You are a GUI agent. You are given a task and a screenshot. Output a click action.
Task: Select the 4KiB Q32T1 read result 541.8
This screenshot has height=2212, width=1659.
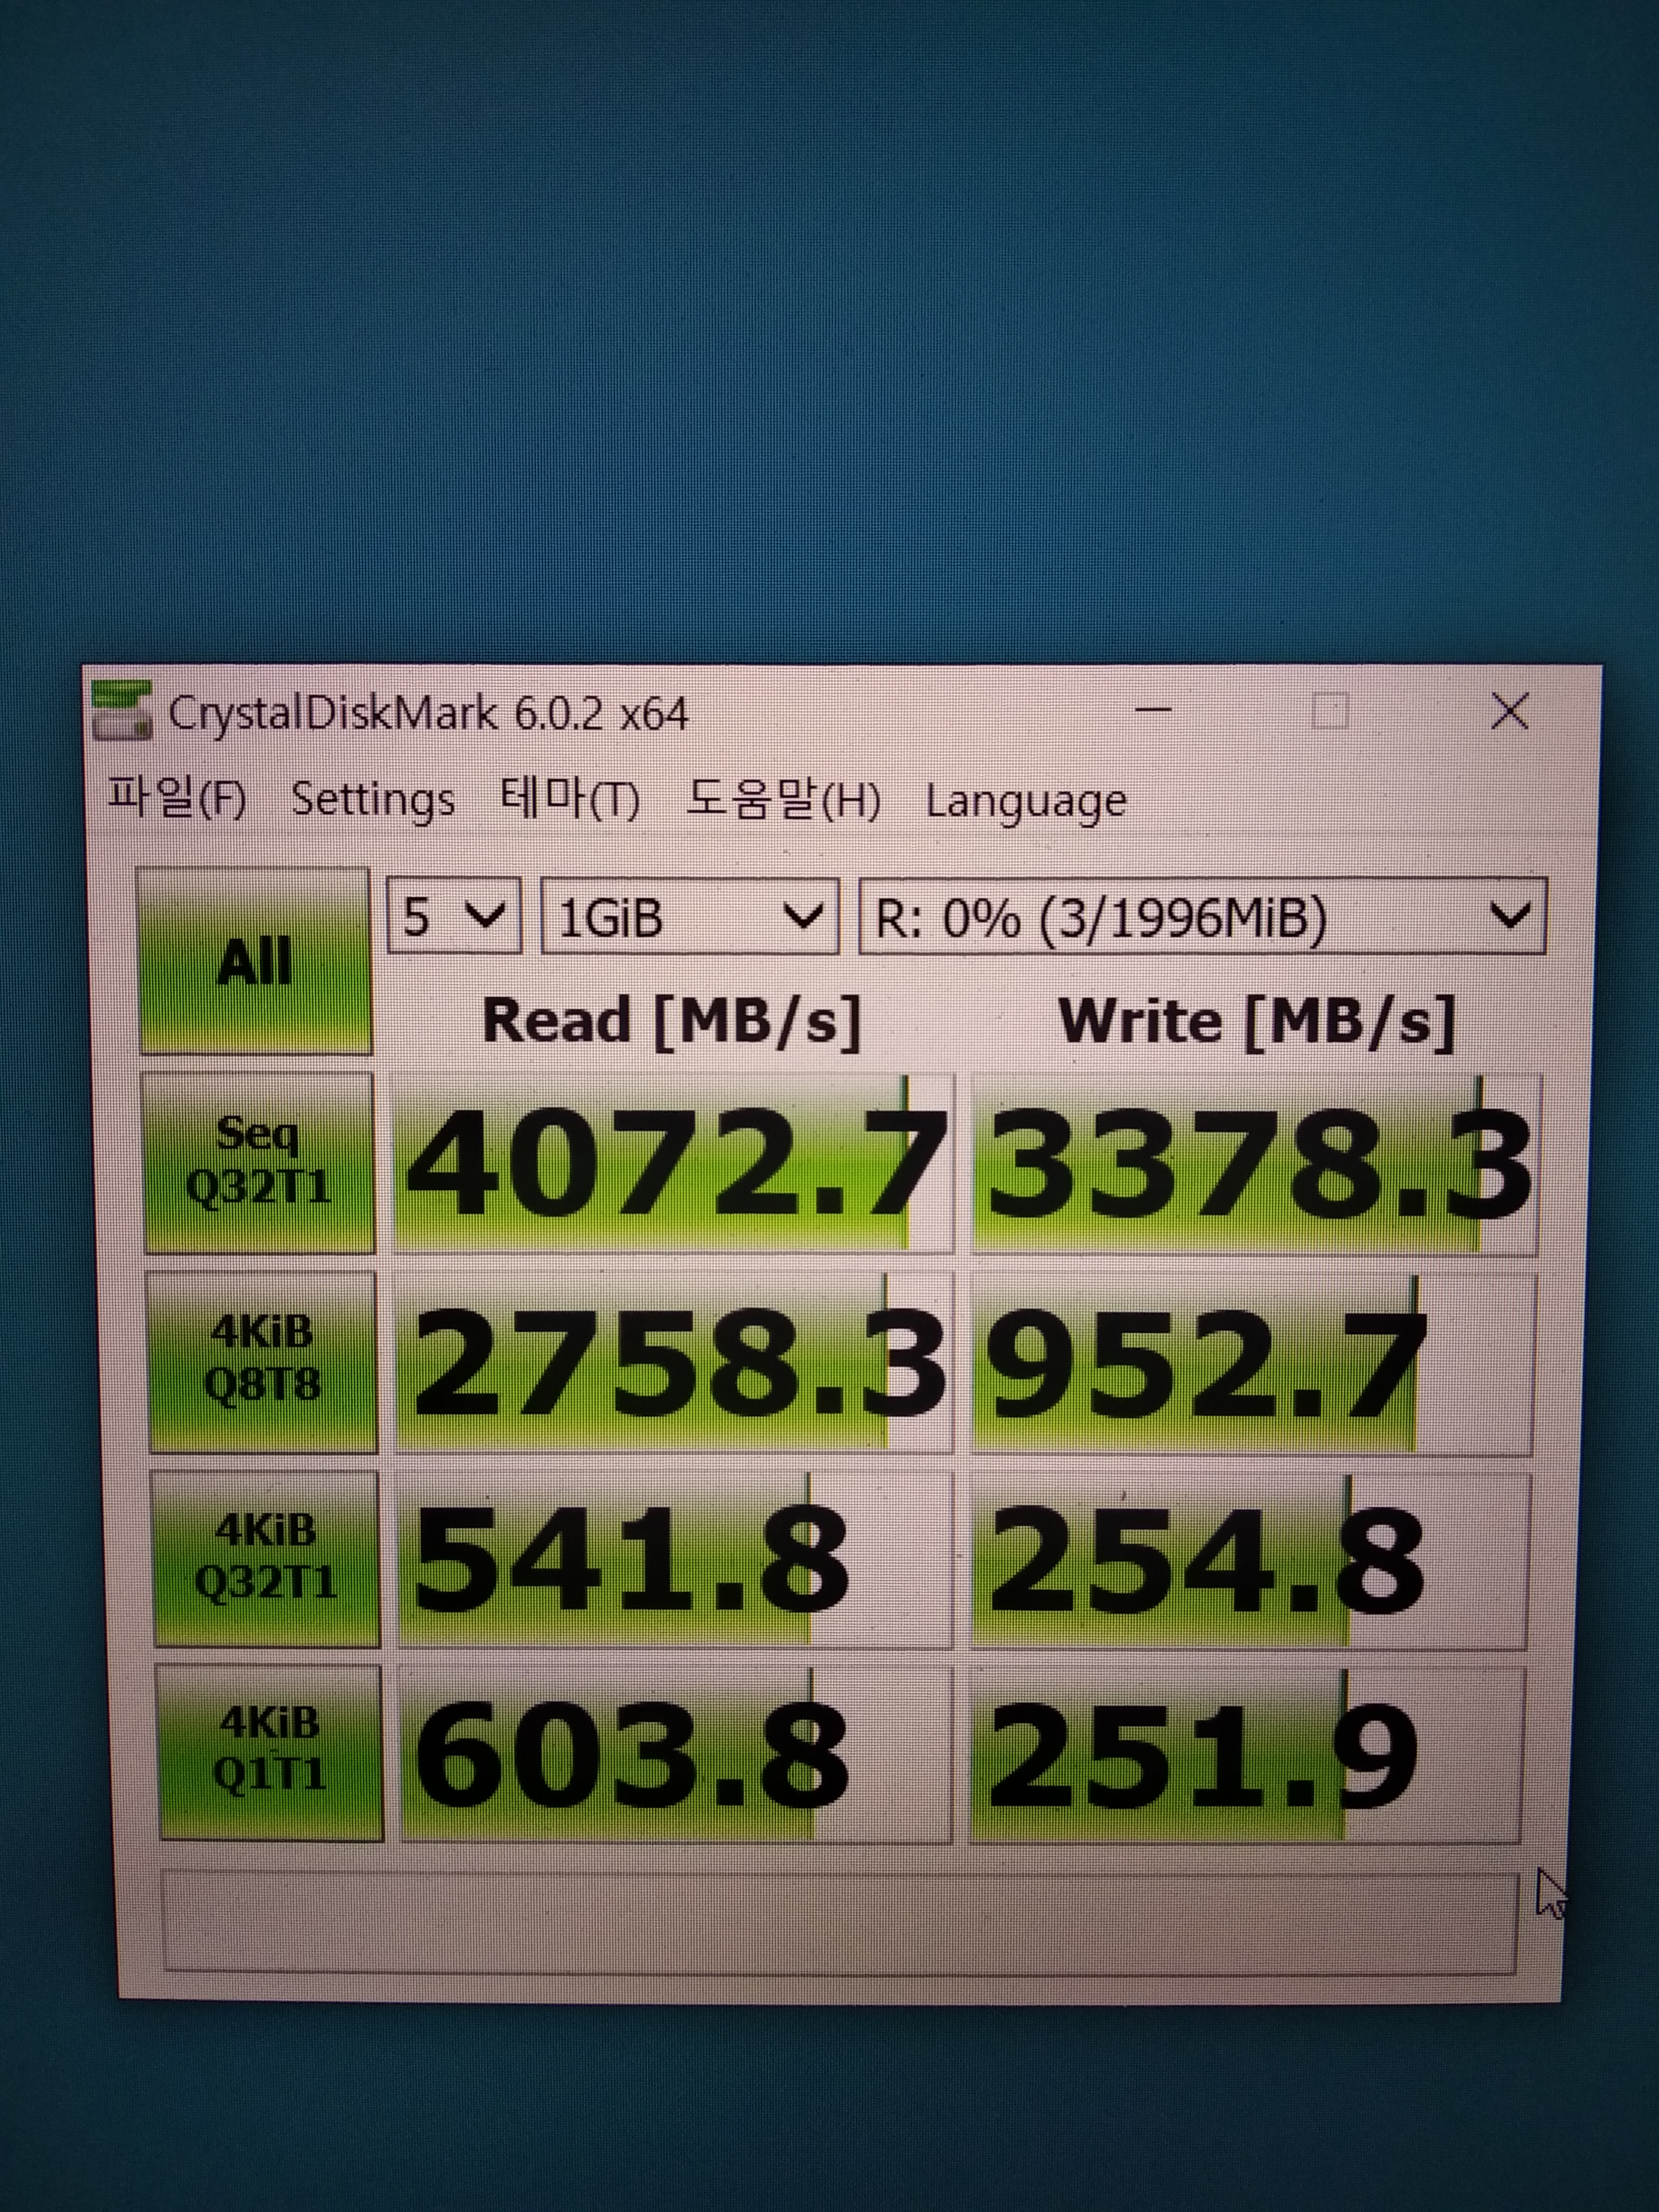(675, 1559)
